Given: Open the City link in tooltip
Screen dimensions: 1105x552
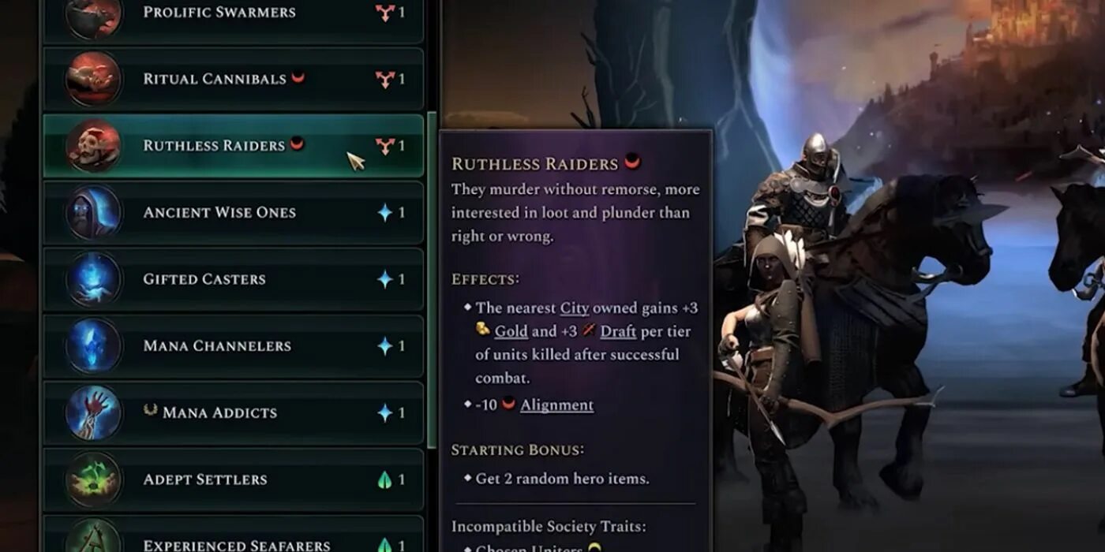Looking at the screenshot, I should click(x=575, y=308).
